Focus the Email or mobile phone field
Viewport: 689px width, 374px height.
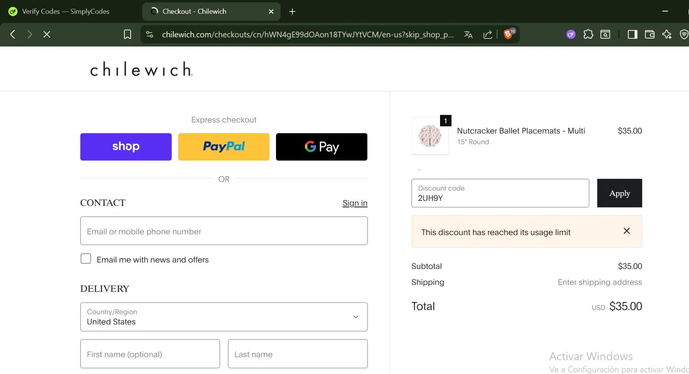[x=224, y=231]
